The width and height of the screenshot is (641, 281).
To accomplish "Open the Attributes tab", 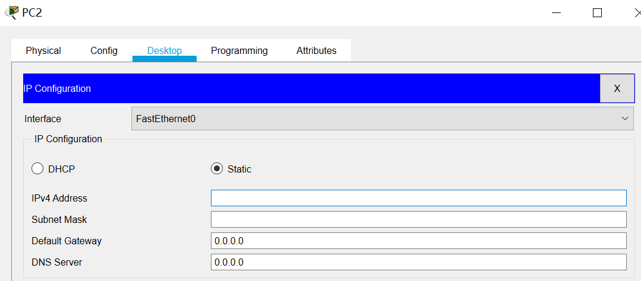I will [x=317, y=51].
